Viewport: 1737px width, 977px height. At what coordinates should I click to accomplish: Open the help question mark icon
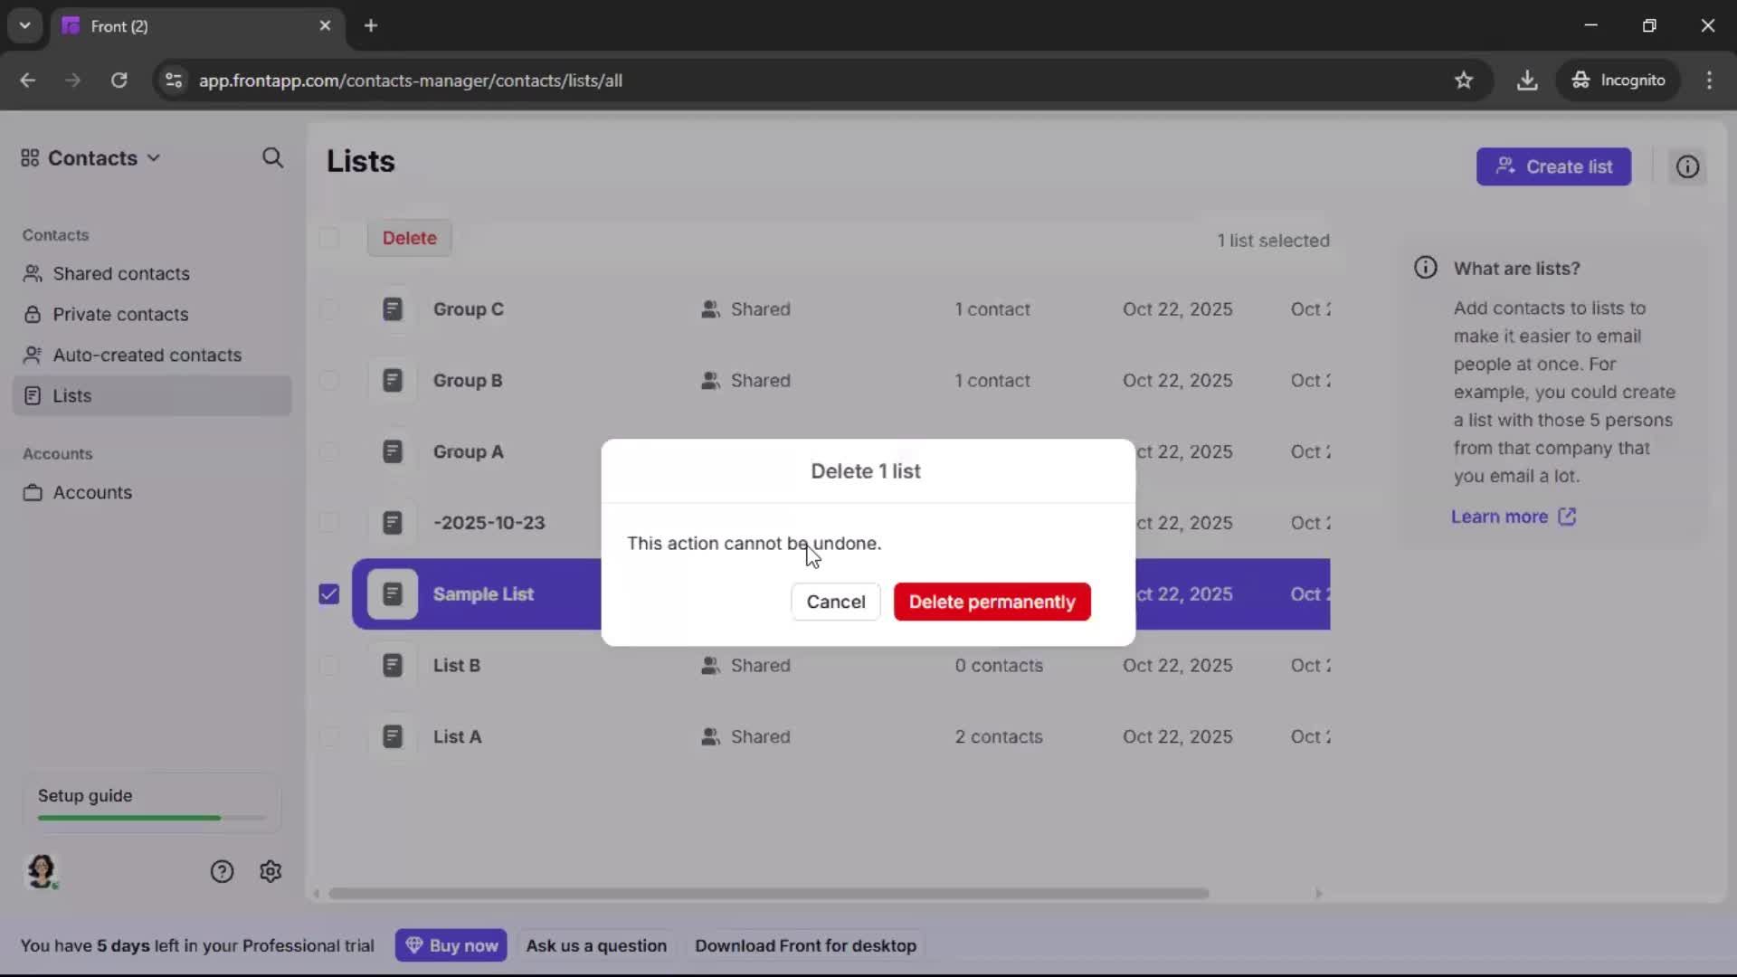pyautogui.click(x=222, y=871)
